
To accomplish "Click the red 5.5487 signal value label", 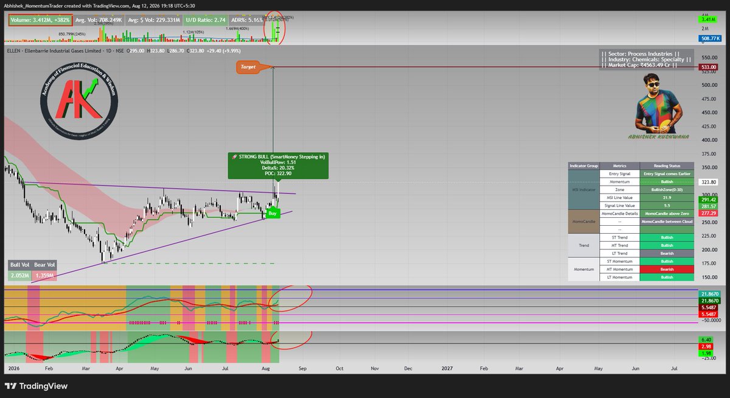I will coord(709,314).
